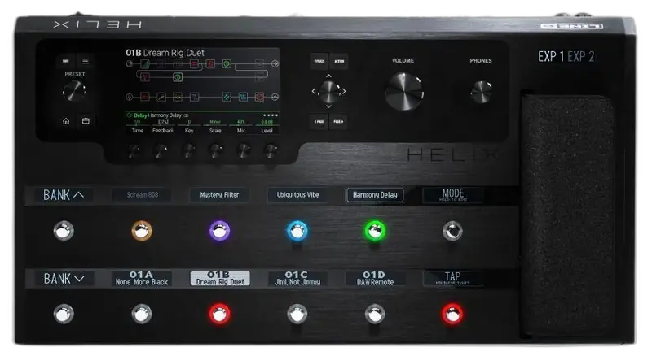This screenshot has width=652, height=356.
Task: Tap the 01B Dream Rig Duet scribble strip
Action: [220, 279]
